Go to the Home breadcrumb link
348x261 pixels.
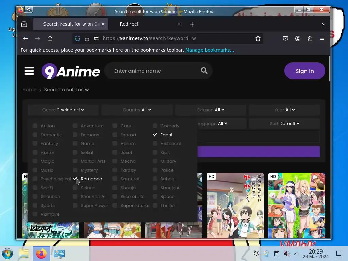[x=30, y=90]
